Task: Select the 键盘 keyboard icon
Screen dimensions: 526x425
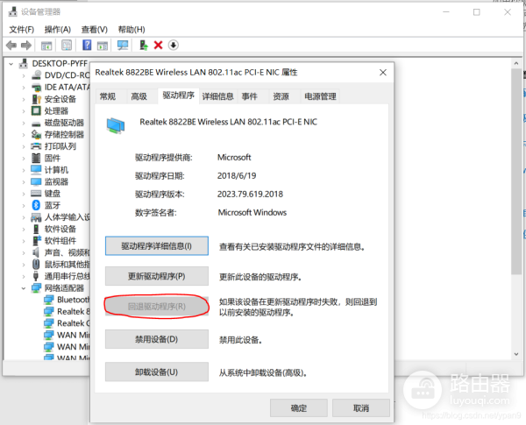Action: click(36, 194)
